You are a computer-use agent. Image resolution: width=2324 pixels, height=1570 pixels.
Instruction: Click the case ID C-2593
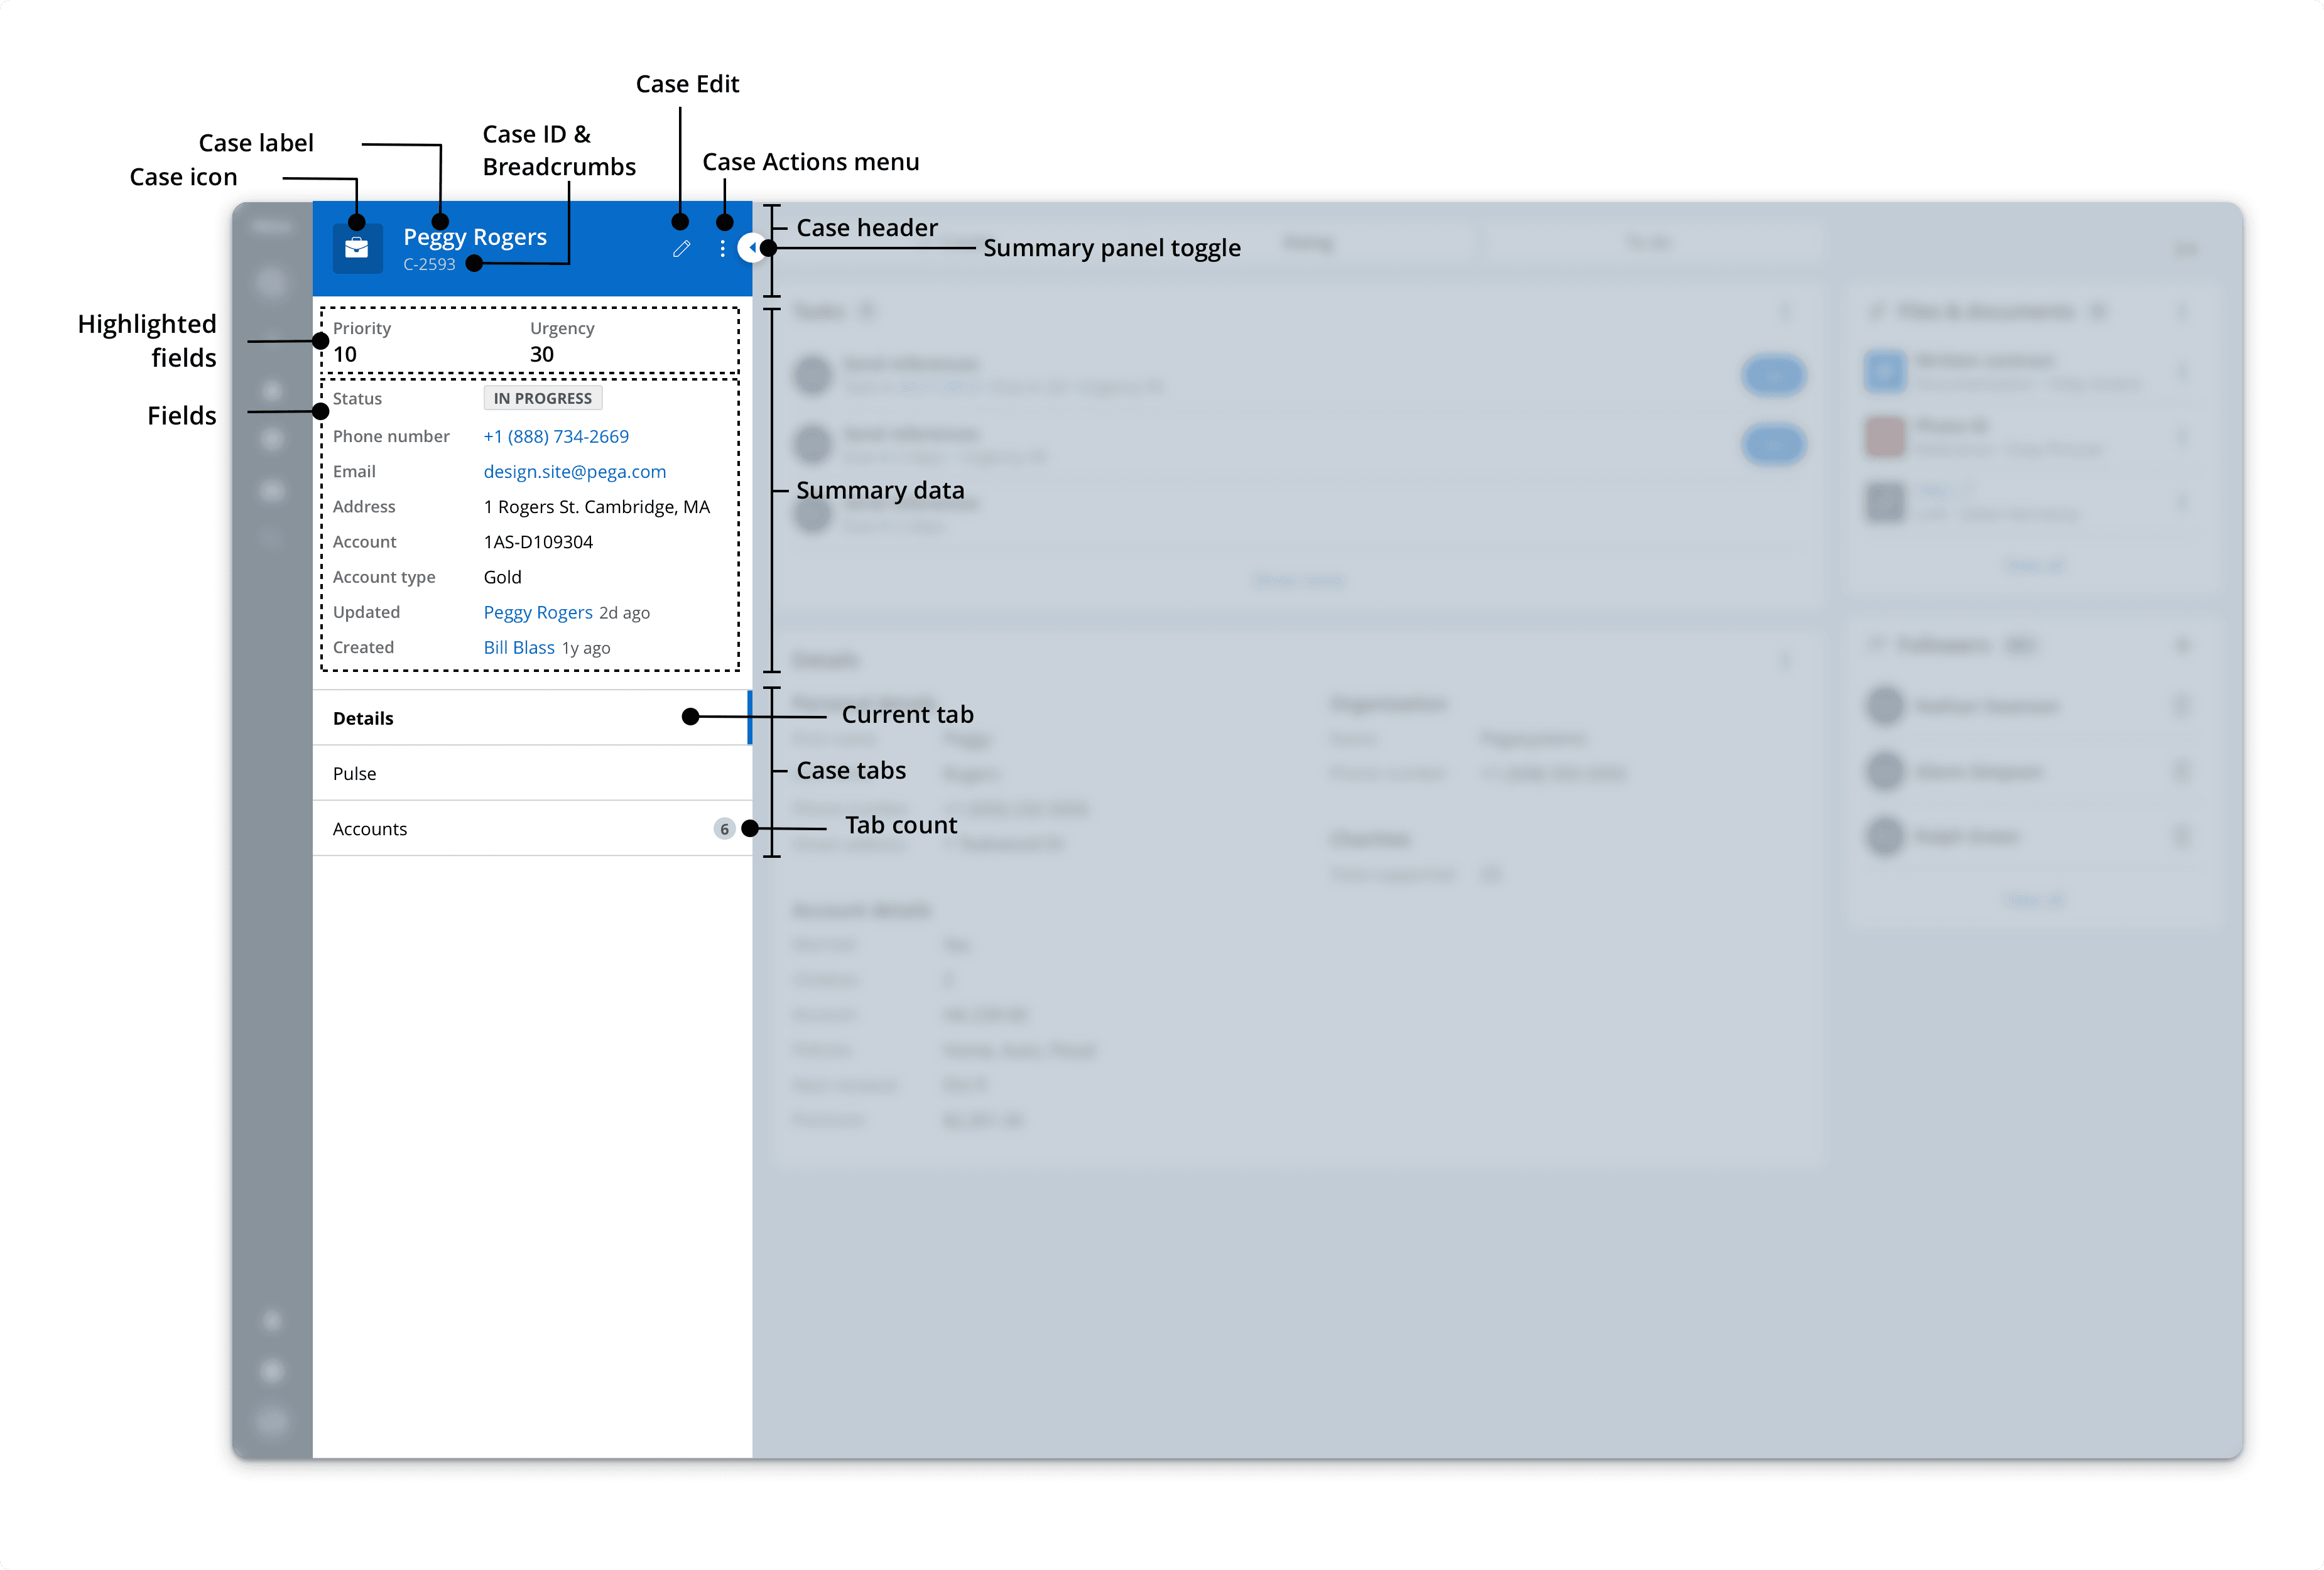pos(429,264)
